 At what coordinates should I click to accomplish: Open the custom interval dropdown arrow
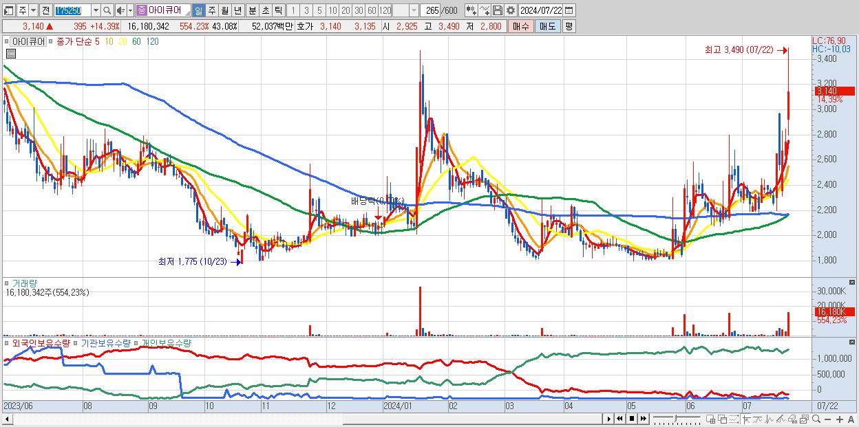click(414, 10)
